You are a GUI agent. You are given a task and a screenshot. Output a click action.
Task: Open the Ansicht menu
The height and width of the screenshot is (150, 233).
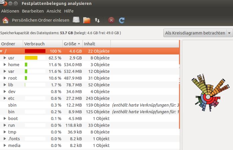(x=54, y=11)
